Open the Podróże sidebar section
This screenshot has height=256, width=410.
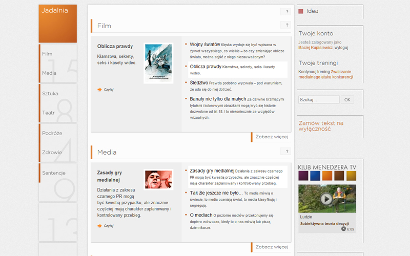52,133
